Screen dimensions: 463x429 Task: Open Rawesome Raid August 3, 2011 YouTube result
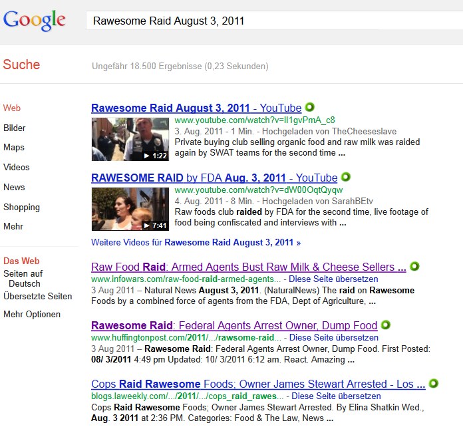(196, 108)
